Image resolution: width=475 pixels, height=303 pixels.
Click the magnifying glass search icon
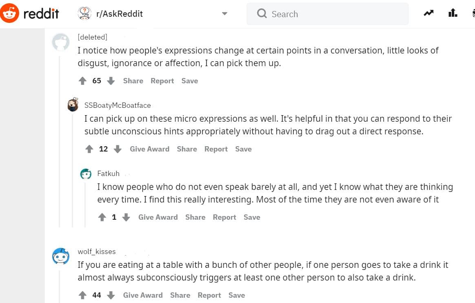tap(261, 13)
